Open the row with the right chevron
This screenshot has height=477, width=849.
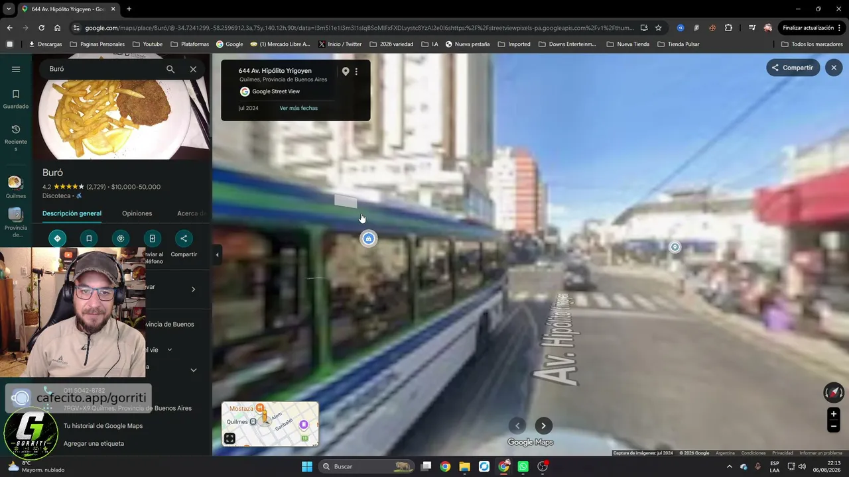193,289
